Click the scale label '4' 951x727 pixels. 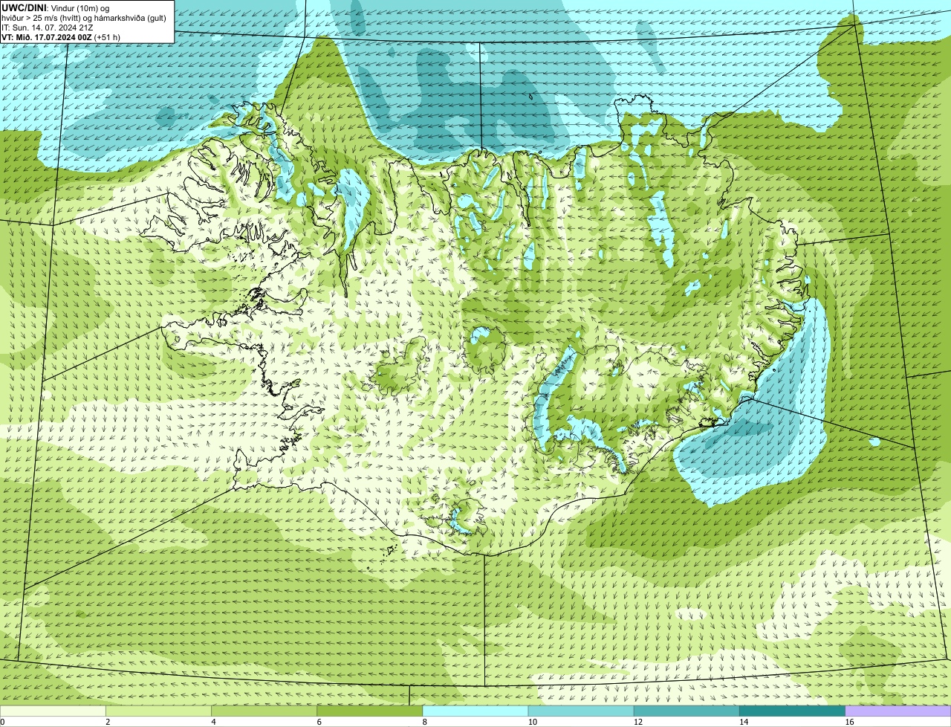213,722
